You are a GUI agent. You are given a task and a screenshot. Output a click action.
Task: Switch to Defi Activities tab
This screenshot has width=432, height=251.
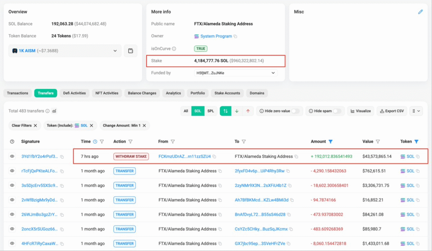[x=74, y=93]
